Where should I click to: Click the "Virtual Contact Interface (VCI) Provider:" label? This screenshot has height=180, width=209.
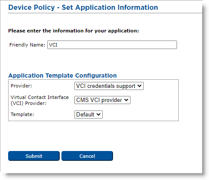coord(40,100)
